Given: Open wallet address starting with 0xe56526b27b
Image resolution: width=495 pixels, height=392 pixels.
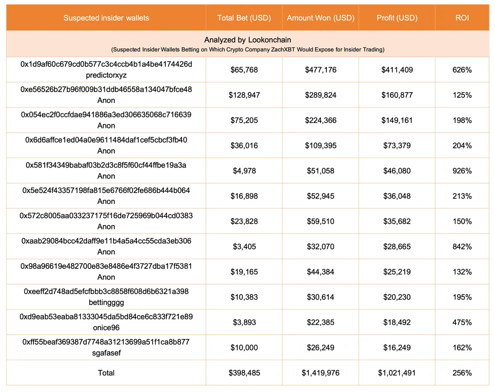Looking at the screenshot, I should coord(106,89).
